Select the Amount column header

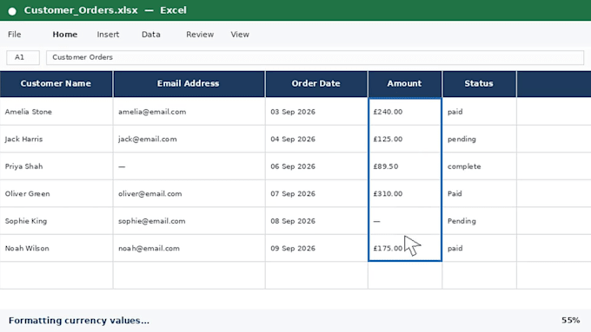pos(405,83)
